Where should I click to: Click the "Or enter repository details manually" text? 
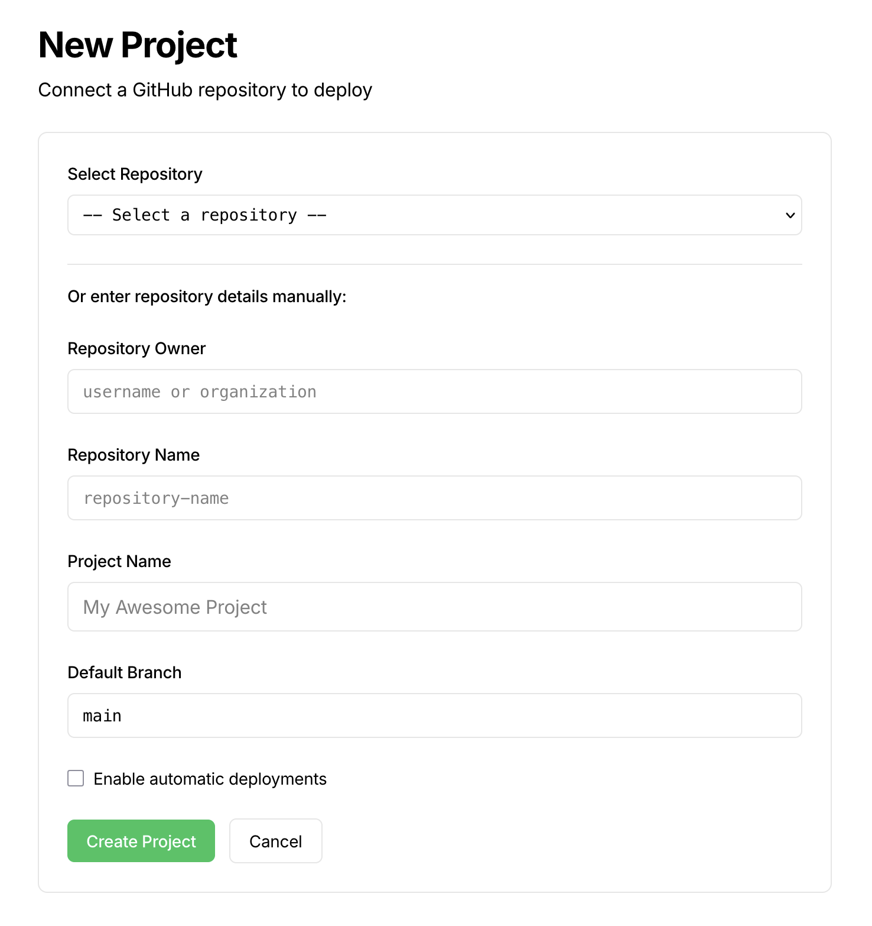coord(207,296)
